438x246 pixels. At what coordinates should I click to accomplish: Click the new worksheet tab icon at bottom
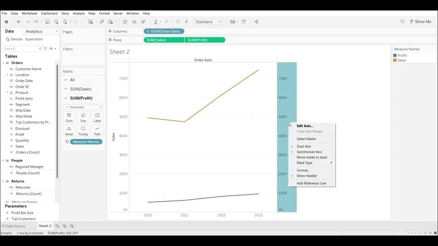57,226
